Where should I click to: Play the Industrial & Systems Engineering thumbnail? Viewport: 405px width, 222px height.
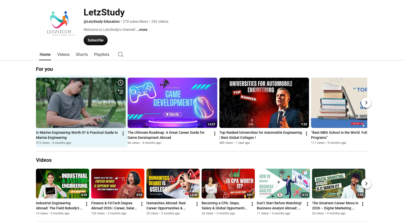tap(63, 184)
